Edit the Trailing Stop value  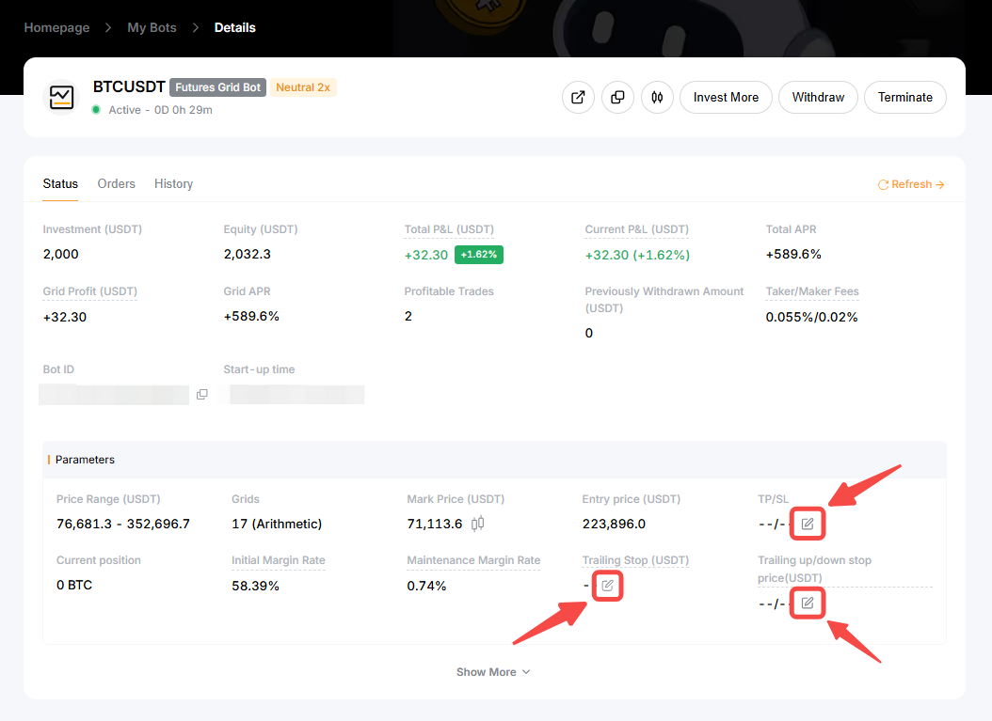pos(607,586)
